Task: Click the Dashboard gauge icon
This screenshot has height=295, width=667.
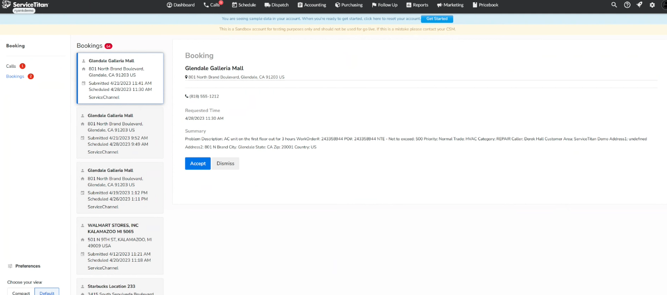Action: coord(170,5)
